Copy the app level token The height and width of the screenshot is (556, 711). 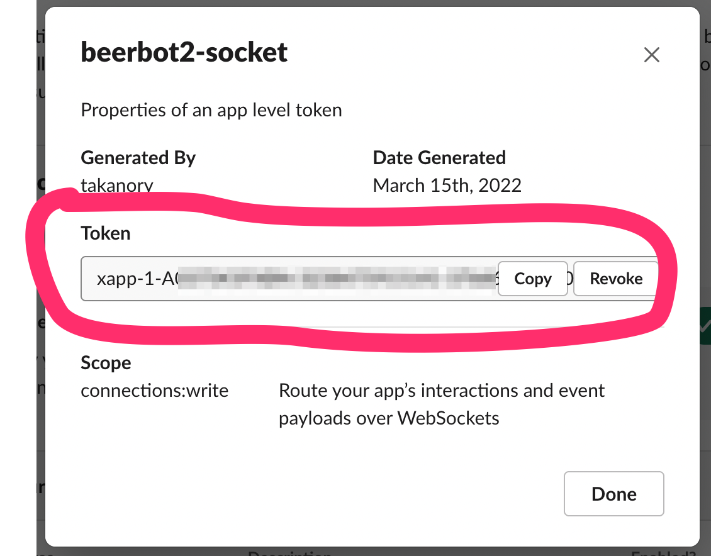click(x=532, y=279)
